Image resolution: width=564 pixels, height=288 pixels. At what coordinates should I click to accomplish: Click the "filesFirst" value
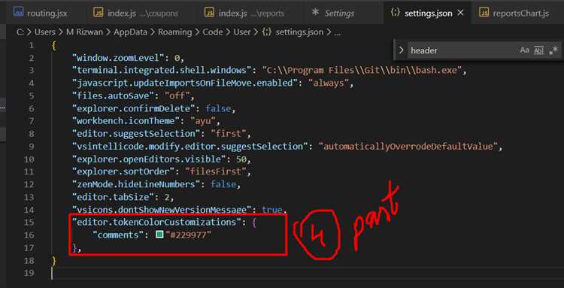(216, 171)
